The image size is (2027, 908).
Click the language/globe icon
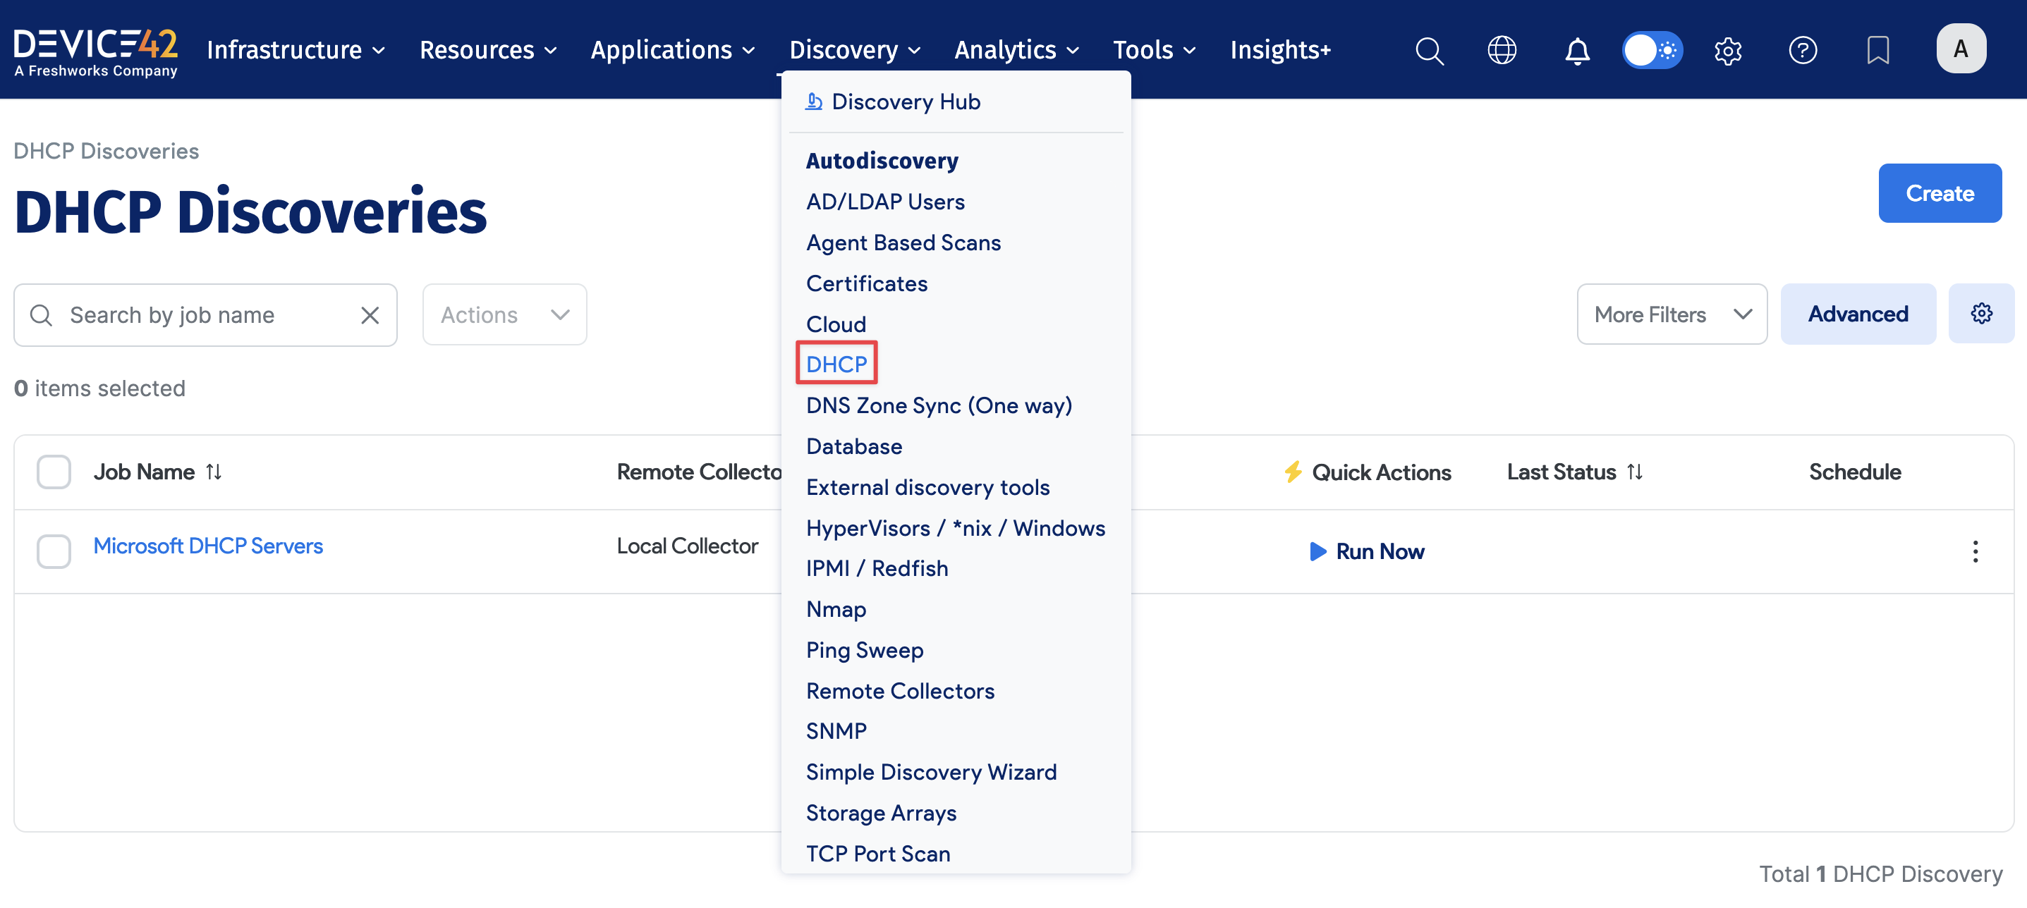pyautogui.click(x=1502, y=49)
